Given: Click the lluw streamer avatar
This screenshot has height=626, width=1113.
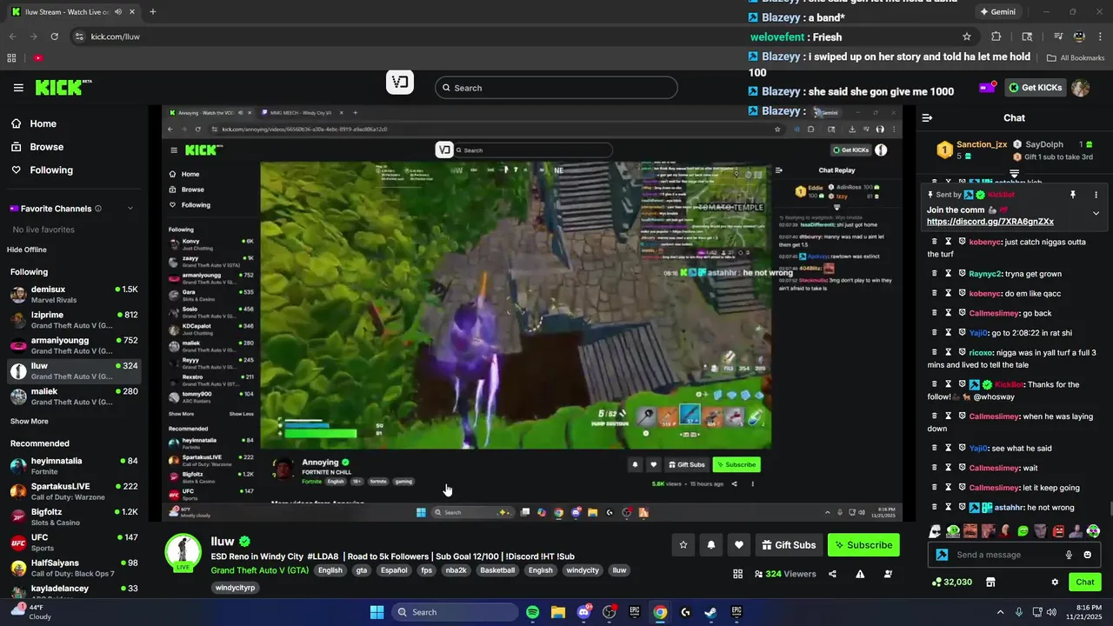Looking at the screenshot, I should [x=183, y=552].
